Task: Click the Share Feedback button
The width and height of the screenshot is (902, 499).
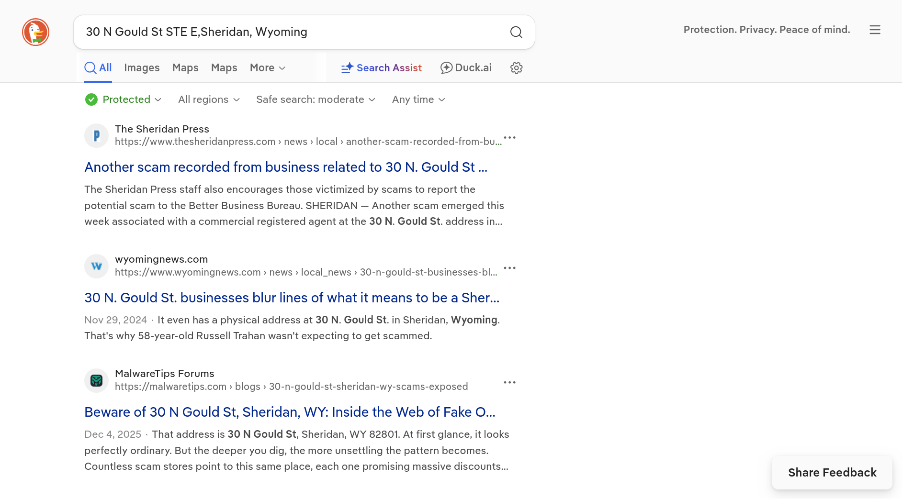Action: (x=832, y=473)
